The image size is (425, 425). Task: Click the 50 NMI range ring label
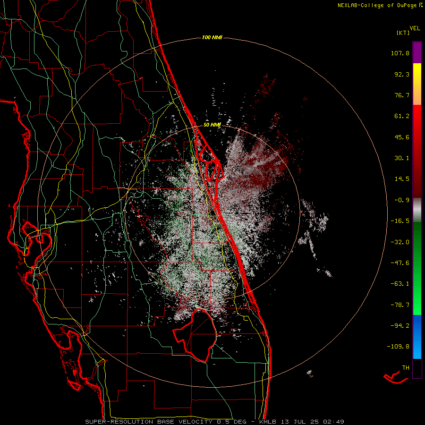tap(212, 125)
